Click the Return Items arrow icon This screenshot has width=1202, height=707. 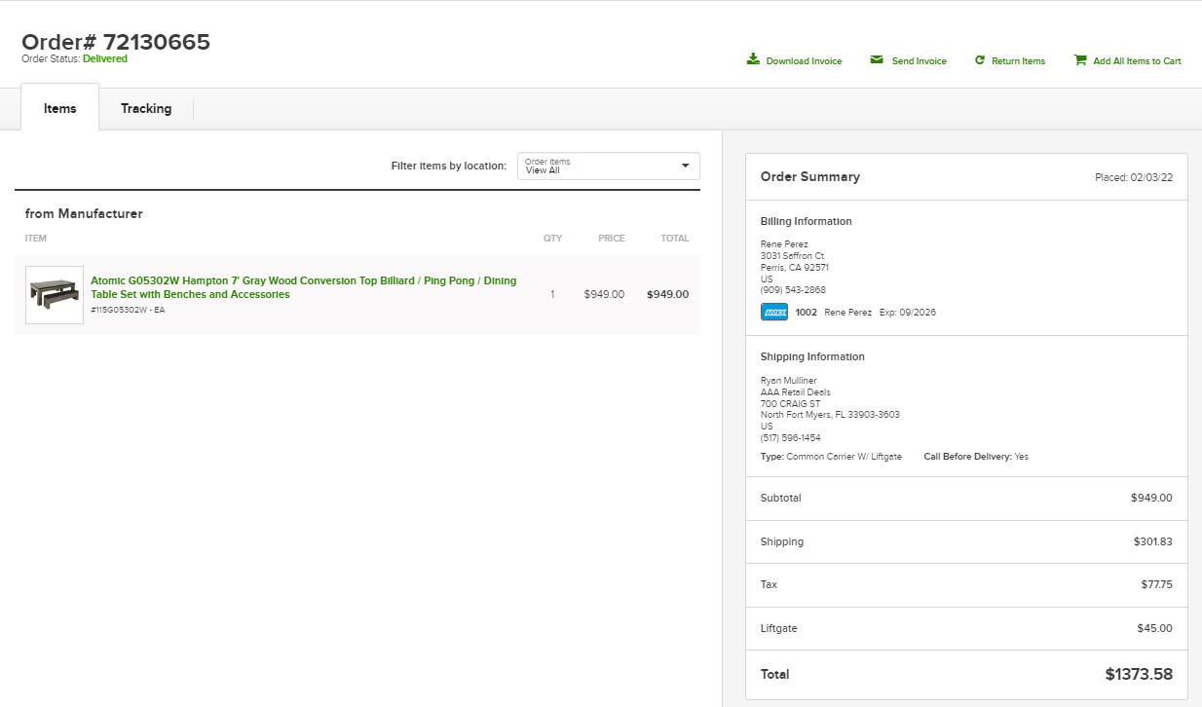(x=980, y=59)
